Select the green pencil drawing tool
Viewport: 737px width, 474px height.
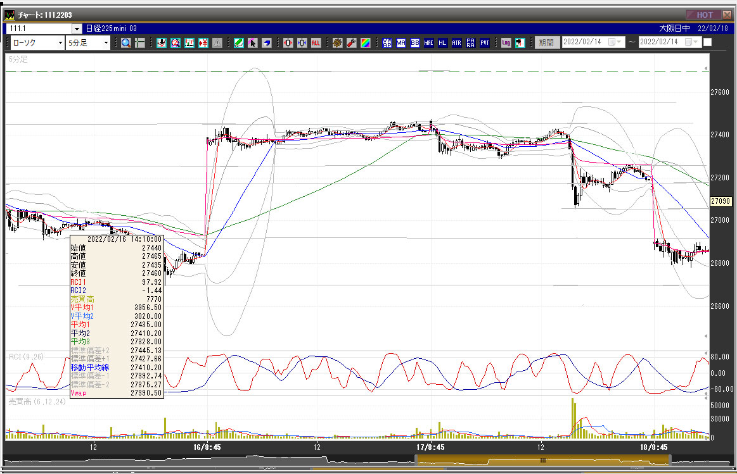pos(239,43)
